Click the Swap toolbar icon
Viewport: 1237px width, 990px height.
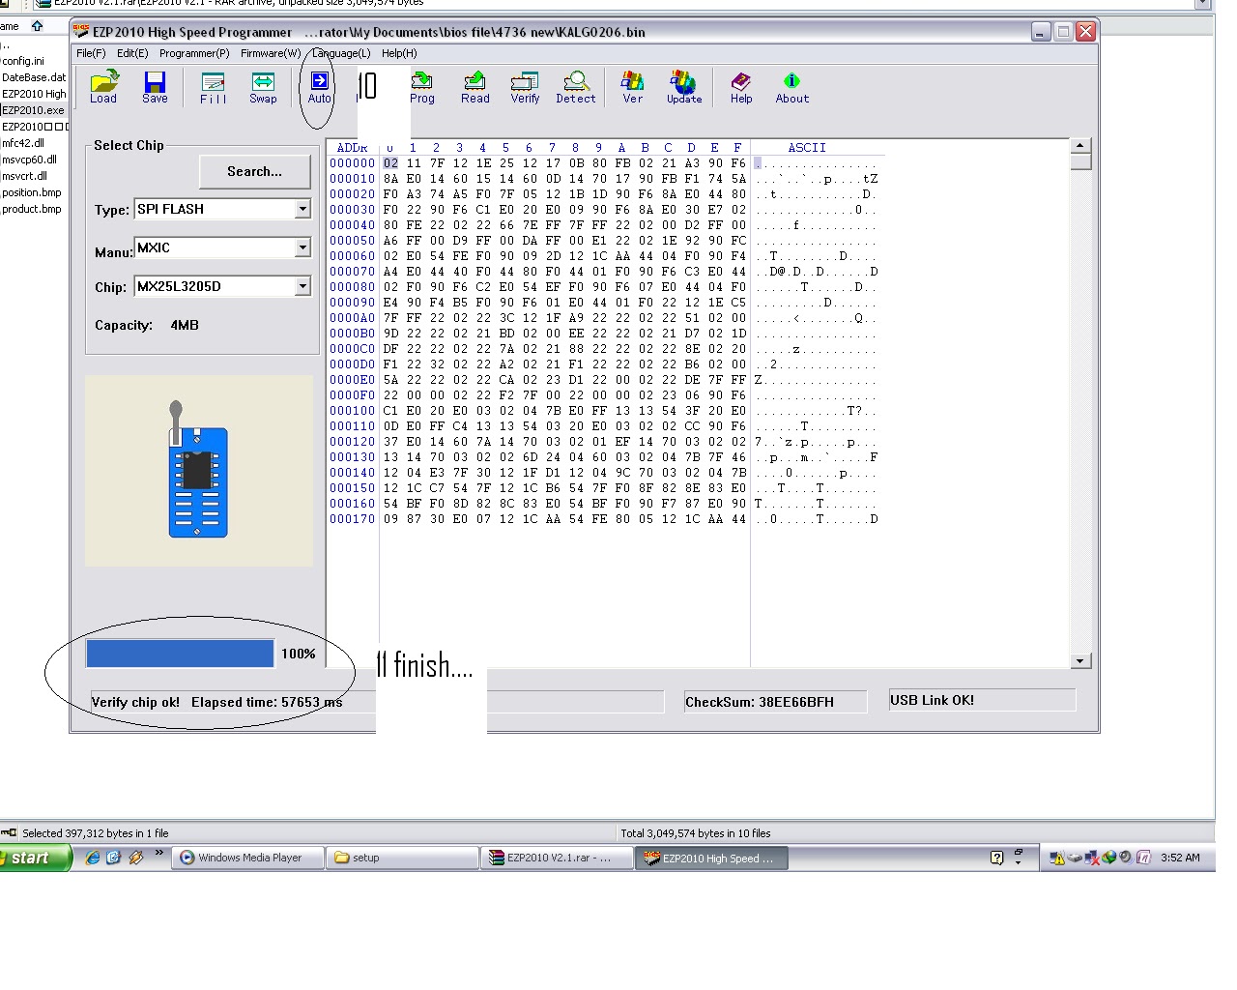pyautogui.click(x=263, y=87)
